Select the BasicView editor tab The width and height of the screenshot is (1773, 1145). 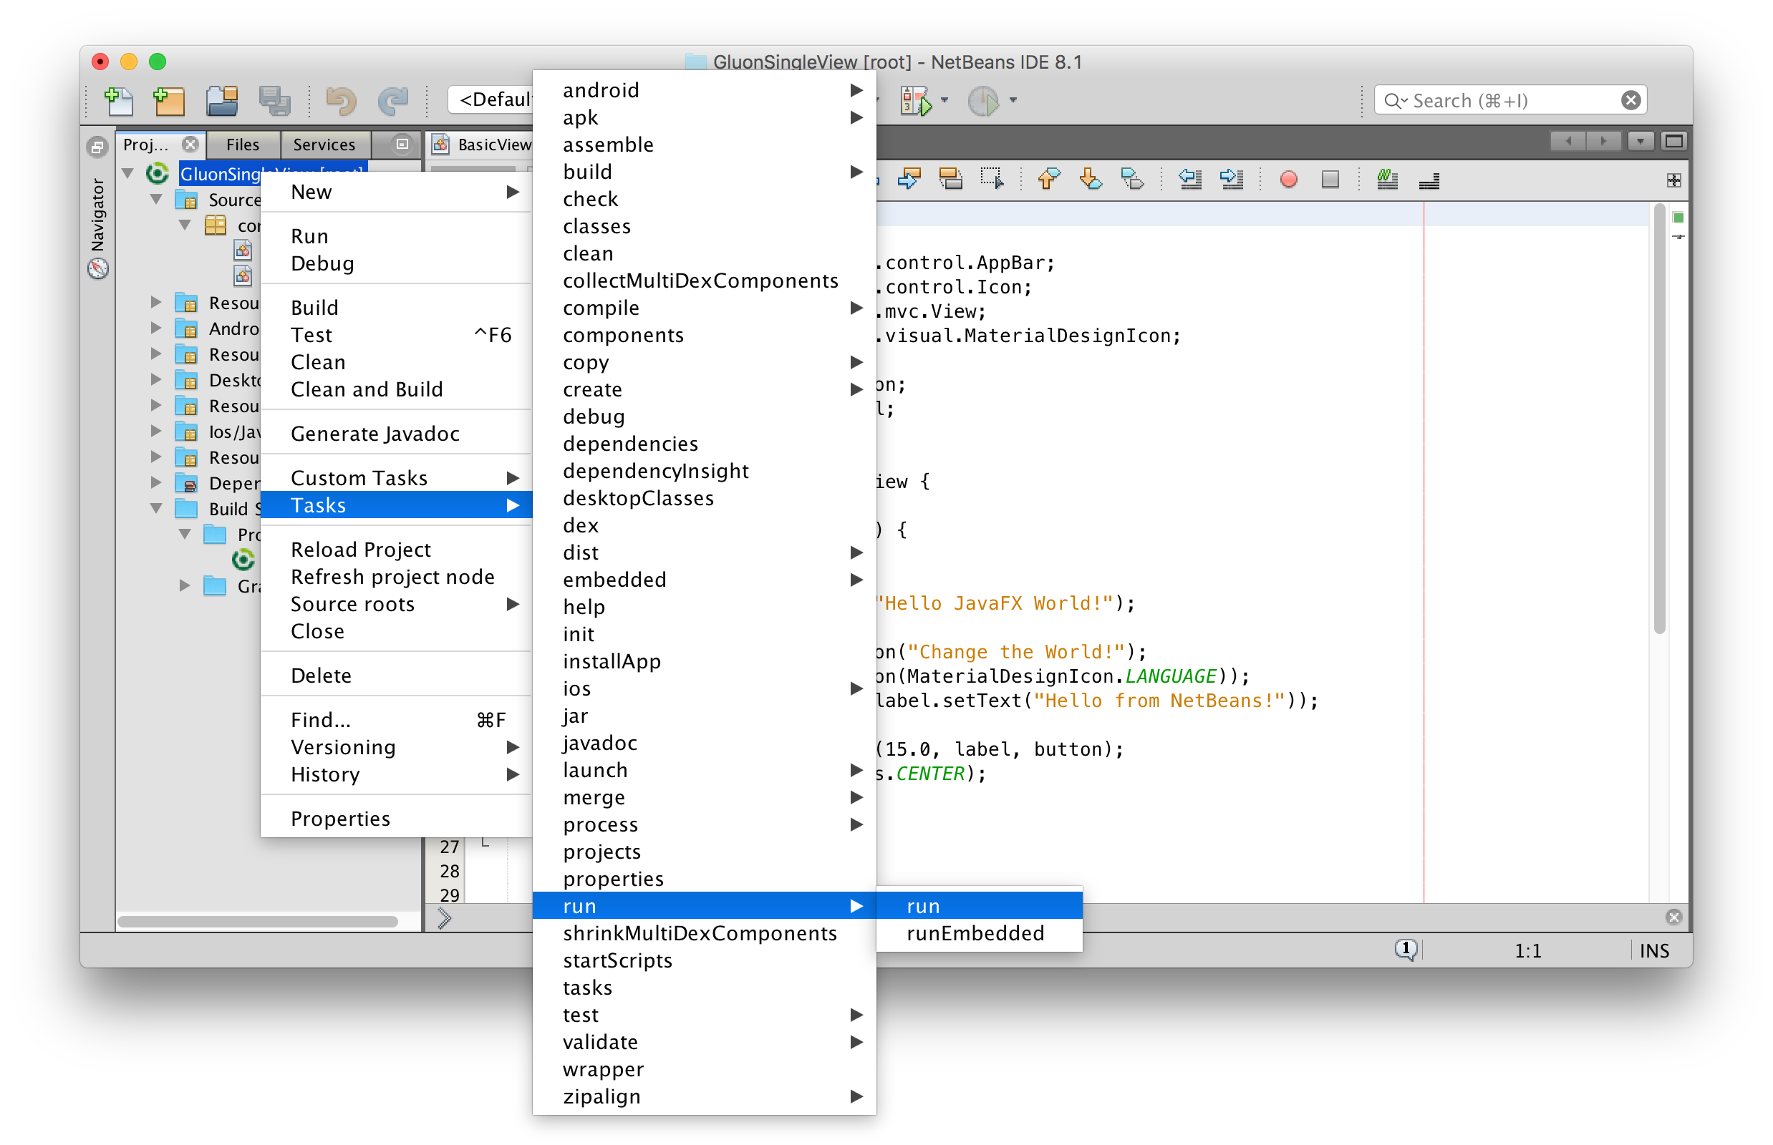tap(481, 145)
